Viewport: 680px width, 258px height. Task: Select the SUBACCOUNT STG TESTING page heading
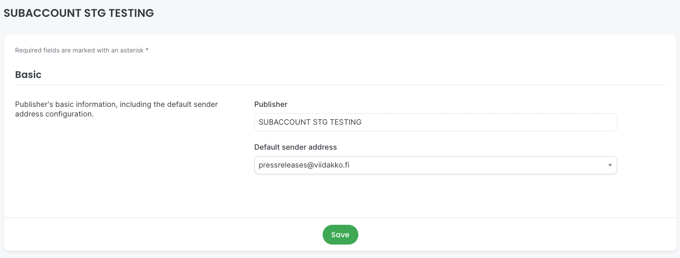pos(79,13)
